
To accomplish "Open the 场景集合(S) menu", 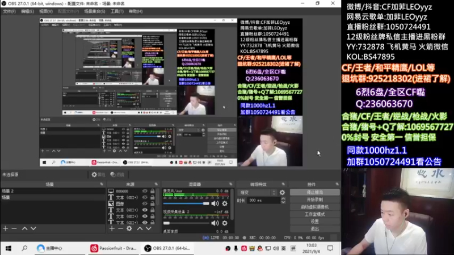I will 94,11.
